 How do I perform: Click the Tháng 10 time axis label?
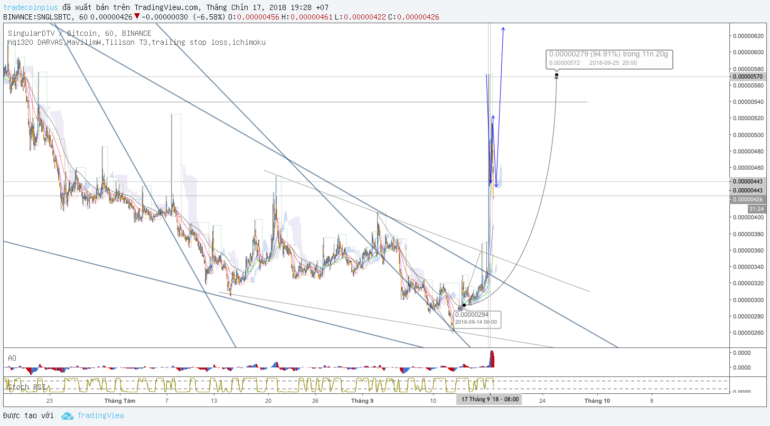tap(597, 401)
